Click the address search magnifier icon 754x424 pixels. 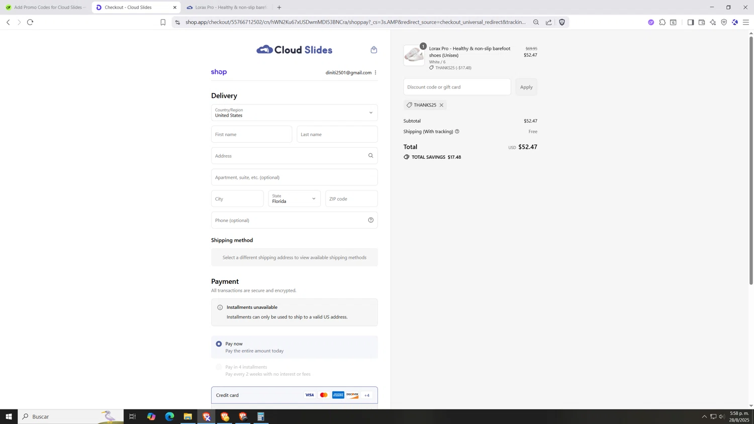tap(370, 156)
